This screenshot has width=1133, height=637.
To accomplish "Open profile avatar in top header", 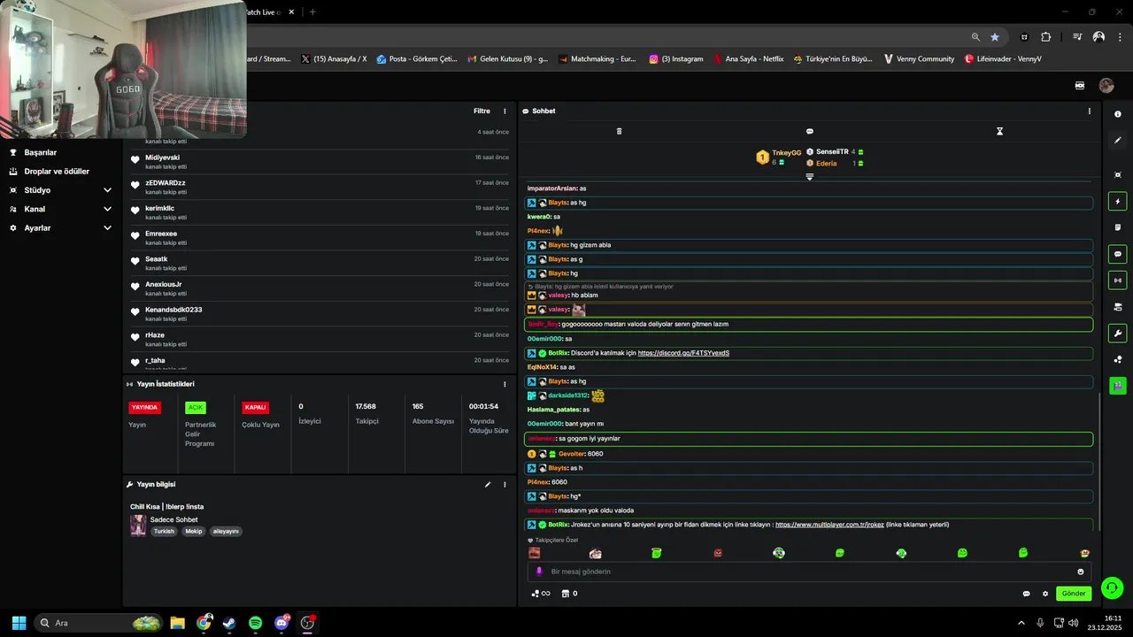I will pos(1106,86).
